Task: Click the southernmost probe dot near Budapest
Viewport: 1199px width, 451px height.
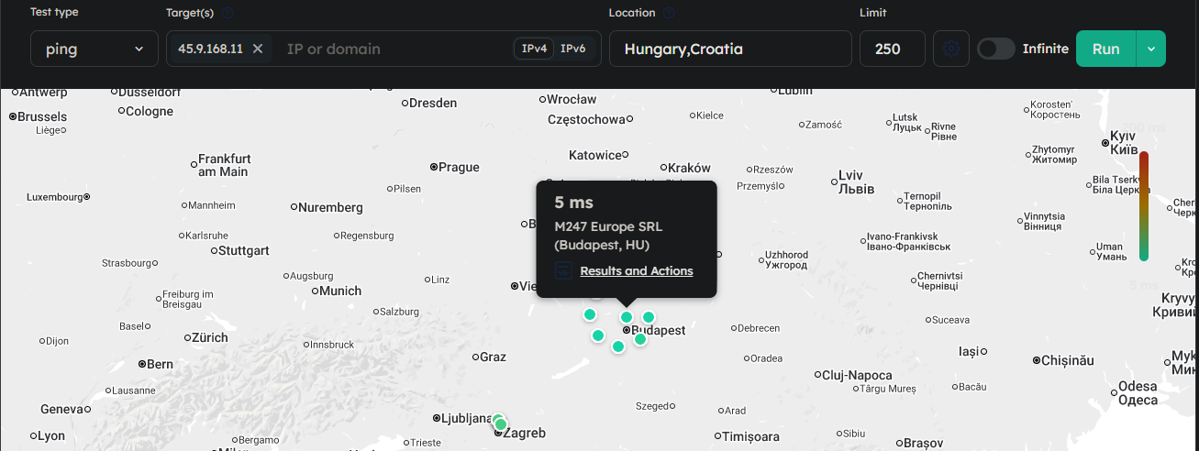Action: click(x=618, y=346)
